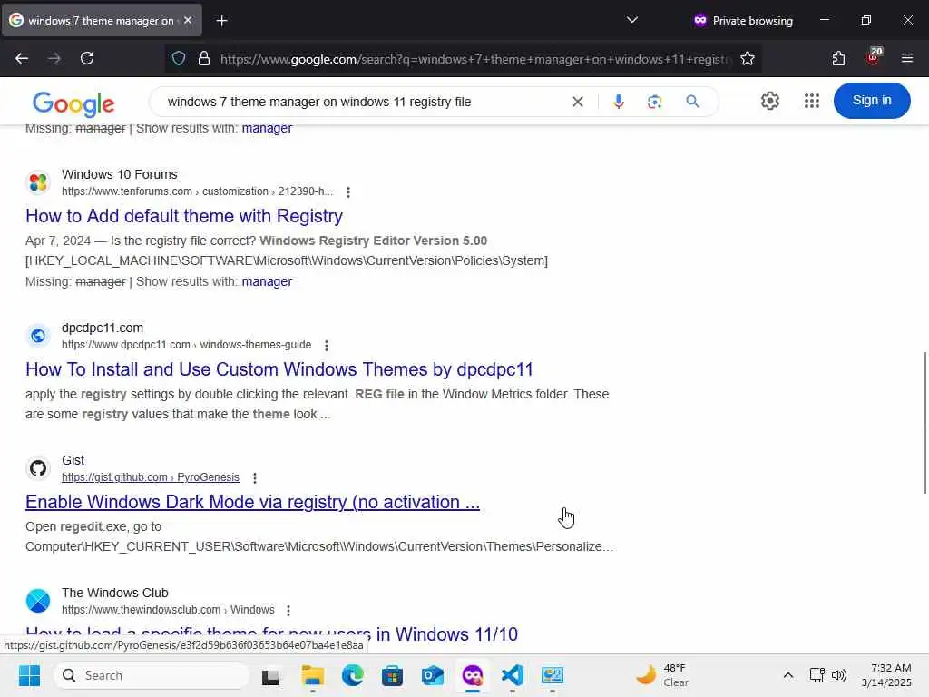929x697 pixels.
Task: Click the taskbar Search box
Action: pyautogui.click(x=152, y=675)
